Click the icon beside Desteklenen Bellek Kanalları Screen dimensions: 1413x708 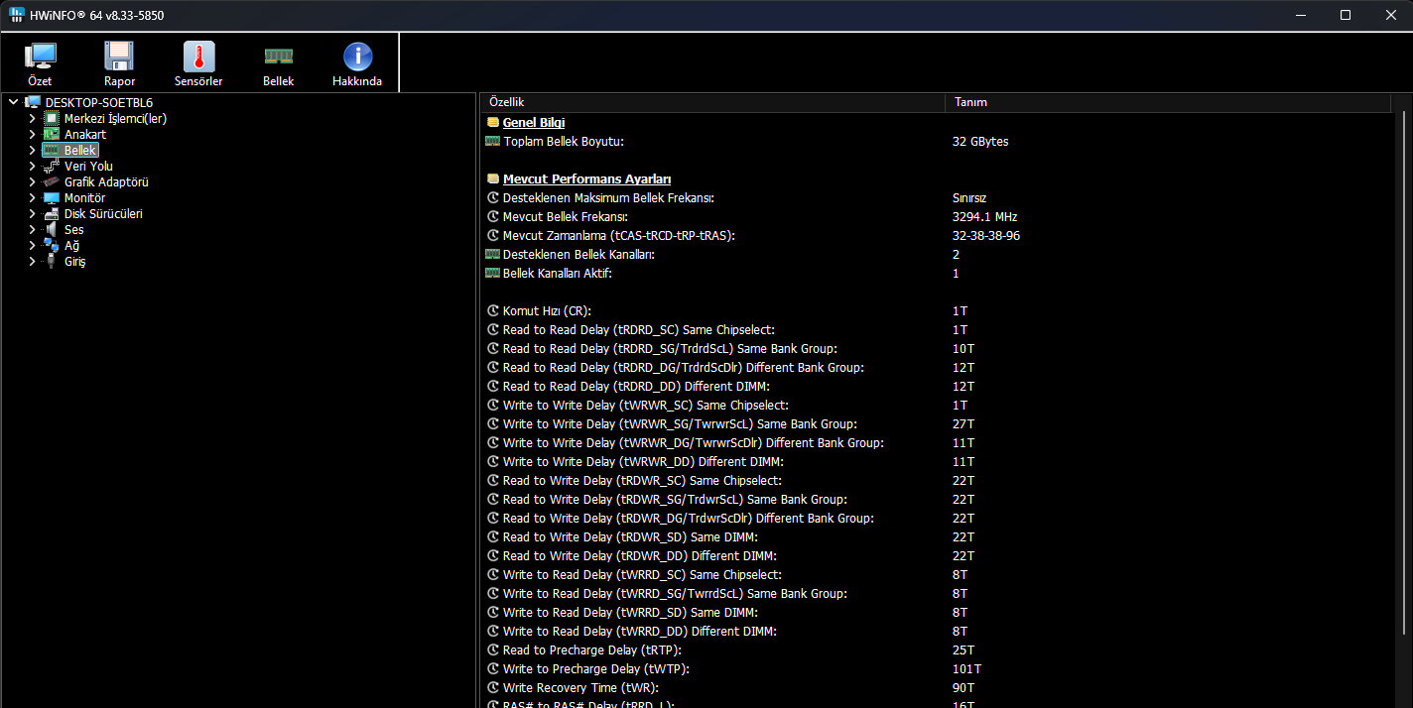493,255
